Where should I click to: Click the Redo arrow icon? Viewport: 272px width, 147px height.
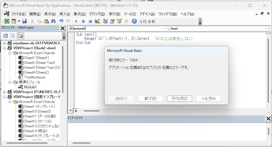coord(68,21)
